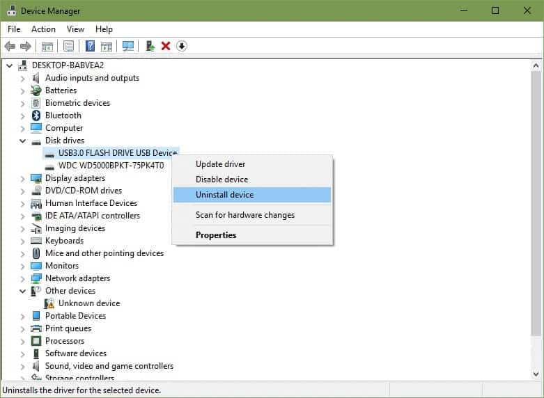
Task: Select Uninstall device in context menu
Action: pos(252,195)
